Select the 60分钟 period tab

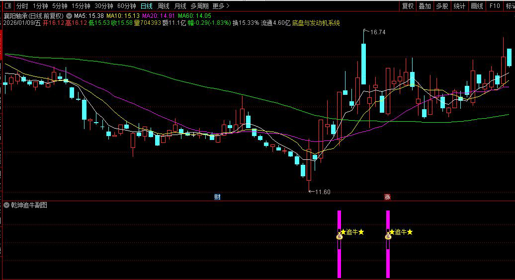point(127,6)
